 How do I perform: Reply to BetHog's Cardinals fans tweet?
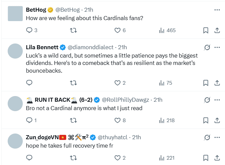pos(29,30)
